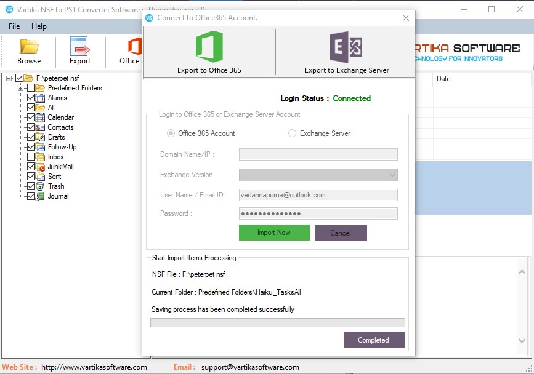Click the Date column header
The image size is (534, 374).
click(482, 79)
